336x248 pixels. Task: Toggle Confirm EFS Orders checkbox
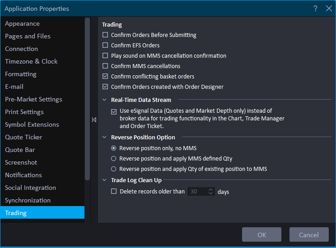tap(105, 45)
